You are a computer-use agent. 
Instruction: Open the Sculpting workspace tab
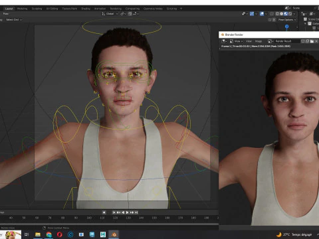(x=37, y=9)
